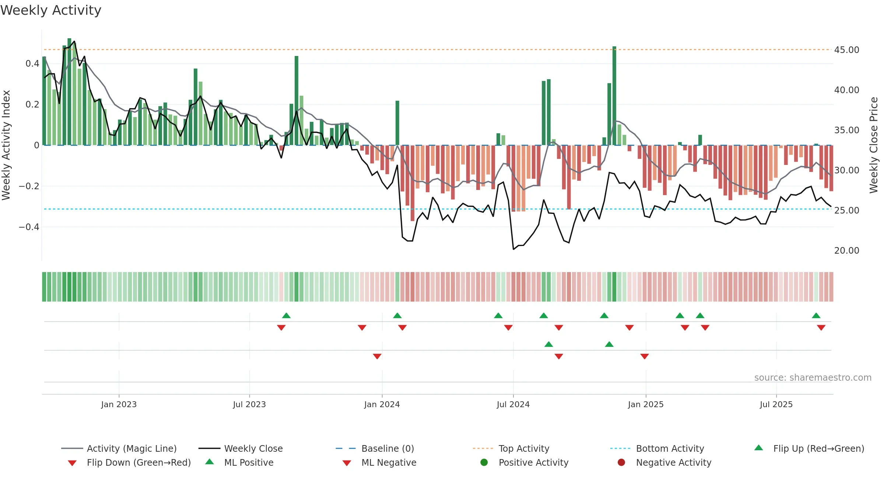Click the leftmost Flip Up triangle marker
Viewport: 884px width, 497px height.
286,316
